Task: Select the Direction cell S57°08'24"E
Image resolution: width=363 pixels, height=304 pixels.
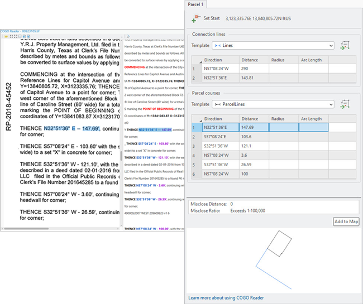Action: tap(221, 137)
